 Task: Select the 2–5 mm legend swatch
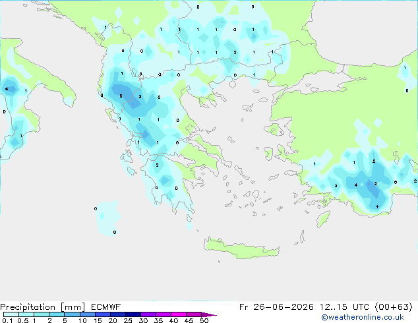[x=57, y=314]
